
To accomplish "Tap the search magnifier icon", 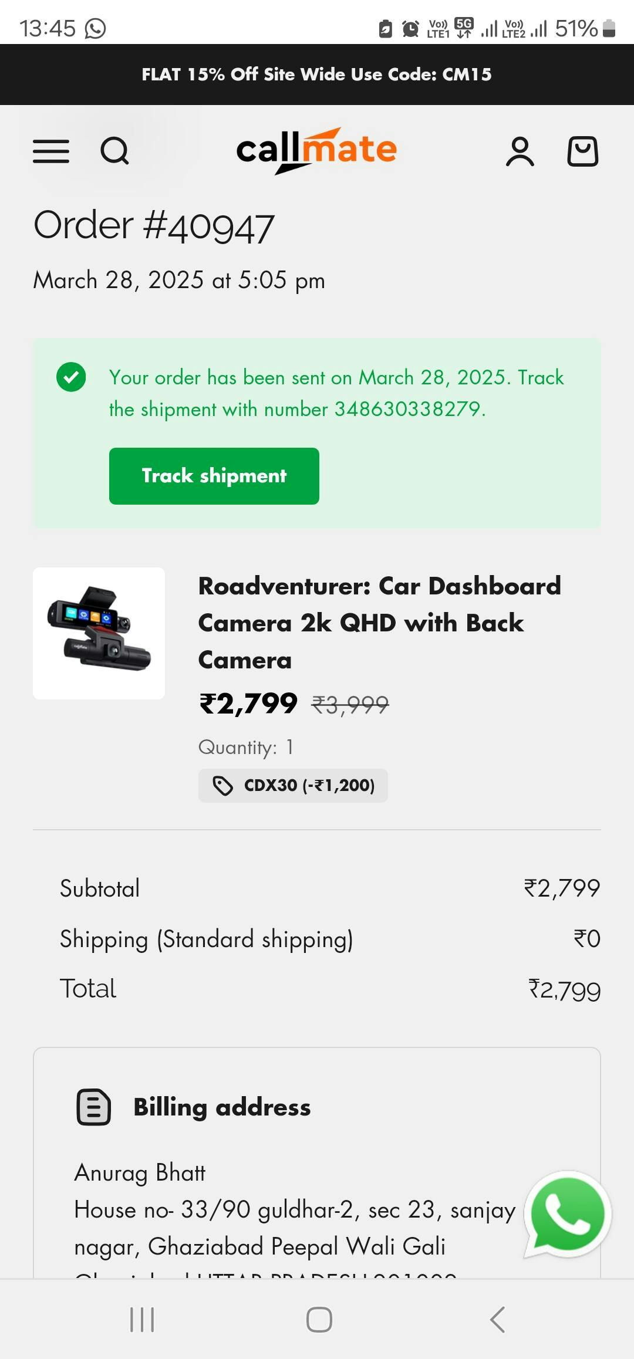I will pyautogui.click(x=114, y=151).
